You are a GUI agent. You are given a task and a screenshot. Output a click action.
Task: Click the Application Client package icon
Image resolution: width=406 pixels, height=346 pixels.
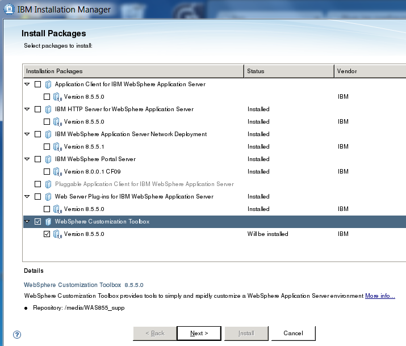(x=48, y=85)
